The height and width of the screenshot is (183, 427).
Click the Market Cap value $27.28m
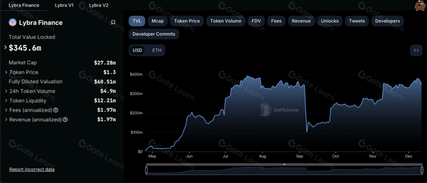pos(105,63)
